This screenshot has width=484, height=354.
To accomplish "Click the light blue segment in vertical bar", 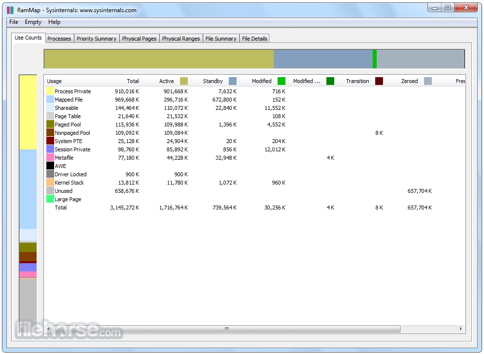I will [x=28, y=189].
